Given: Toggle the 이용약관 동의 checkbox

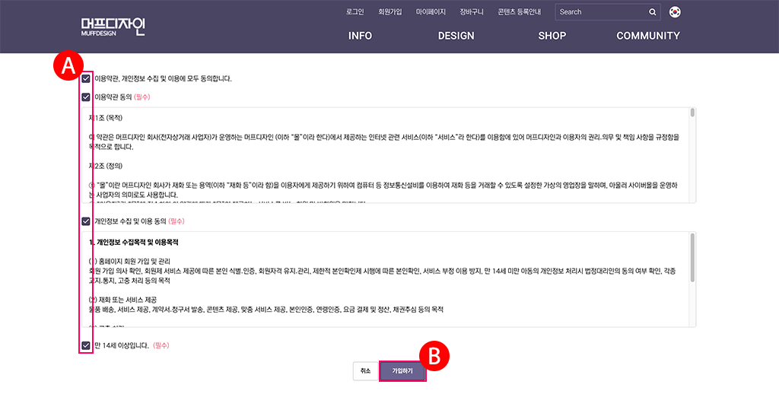Looking at the screenshot, I should tap(86, 97).
